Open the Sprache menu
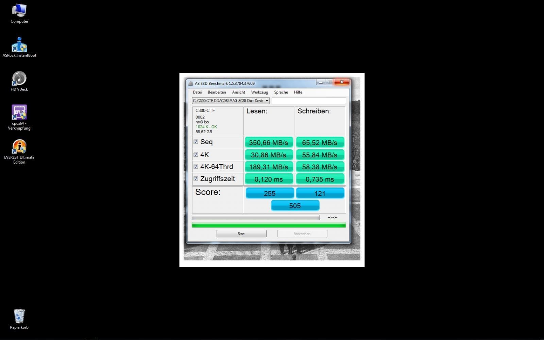 (x=281, y=92)
